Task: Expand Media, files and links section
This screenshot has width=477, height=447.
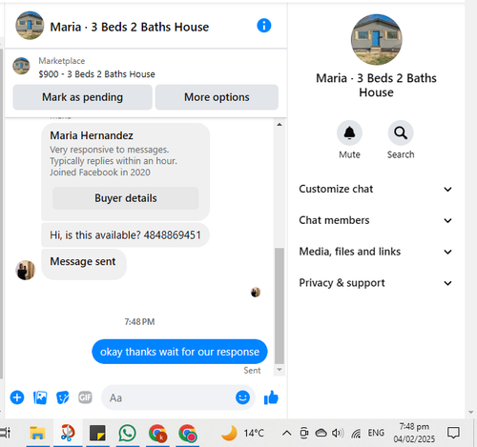Action: (x=376, y=252)
